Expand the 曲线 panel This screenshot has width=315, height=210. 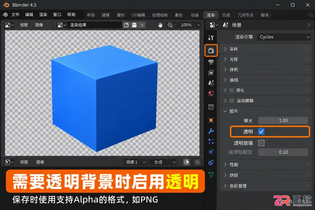click(x=266, y=80)
